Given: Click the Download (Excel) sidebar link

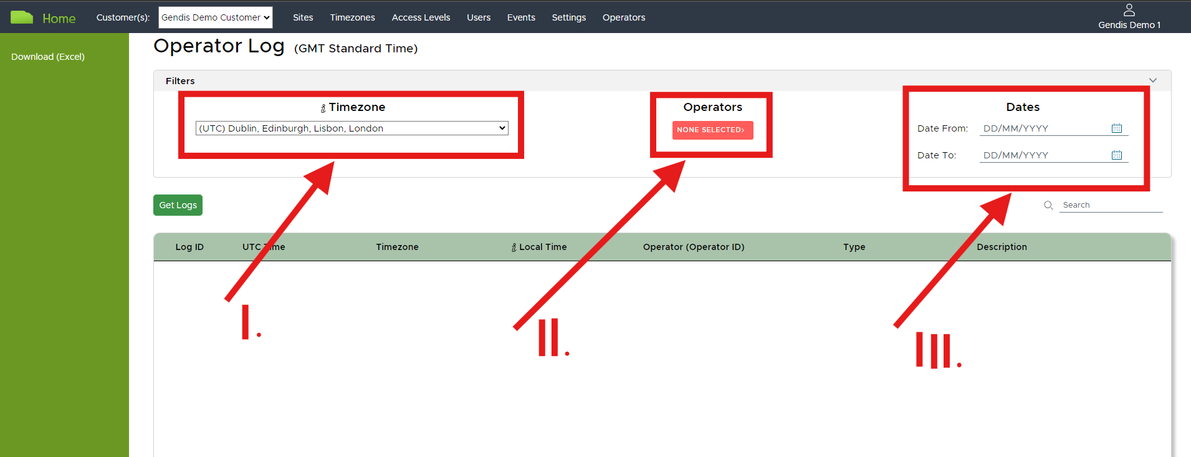Looking at the screenshot, I should point(48,57).
